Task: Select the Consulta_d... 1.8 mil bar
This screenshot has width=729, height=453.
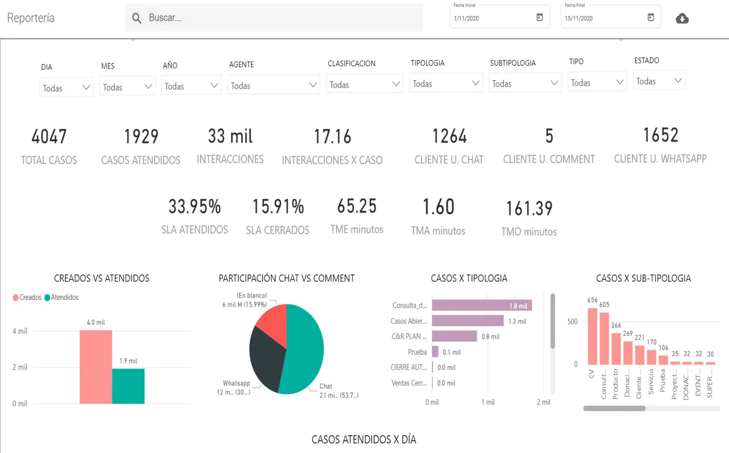Action: click(x=482, y=305)
